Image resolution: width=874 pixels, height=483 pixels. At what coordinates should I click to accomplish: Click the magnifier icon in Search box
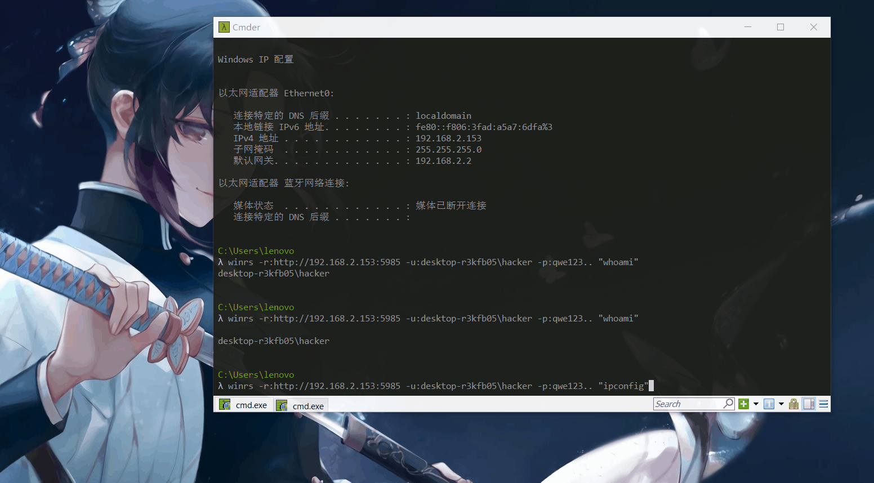point(728,404)
